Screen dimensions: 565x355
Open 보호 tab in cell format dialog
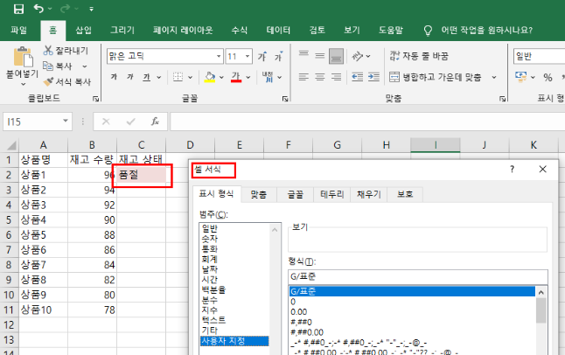(405, 195)
